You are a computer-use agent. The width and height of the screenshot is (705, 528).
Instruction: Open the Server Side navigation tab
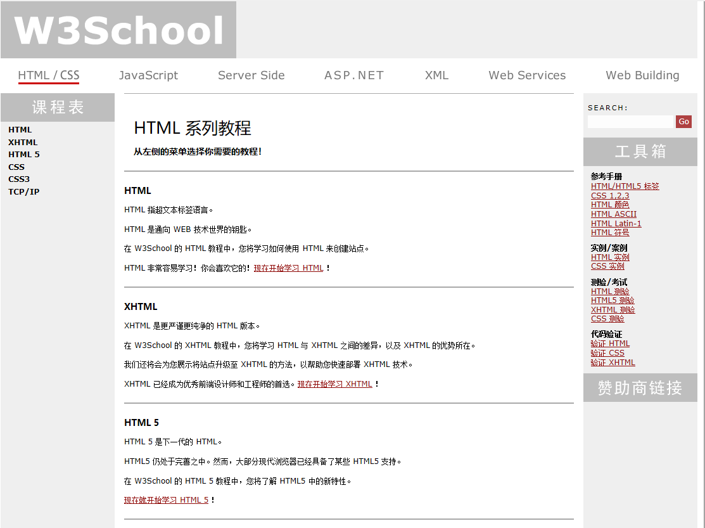(251, 75)
